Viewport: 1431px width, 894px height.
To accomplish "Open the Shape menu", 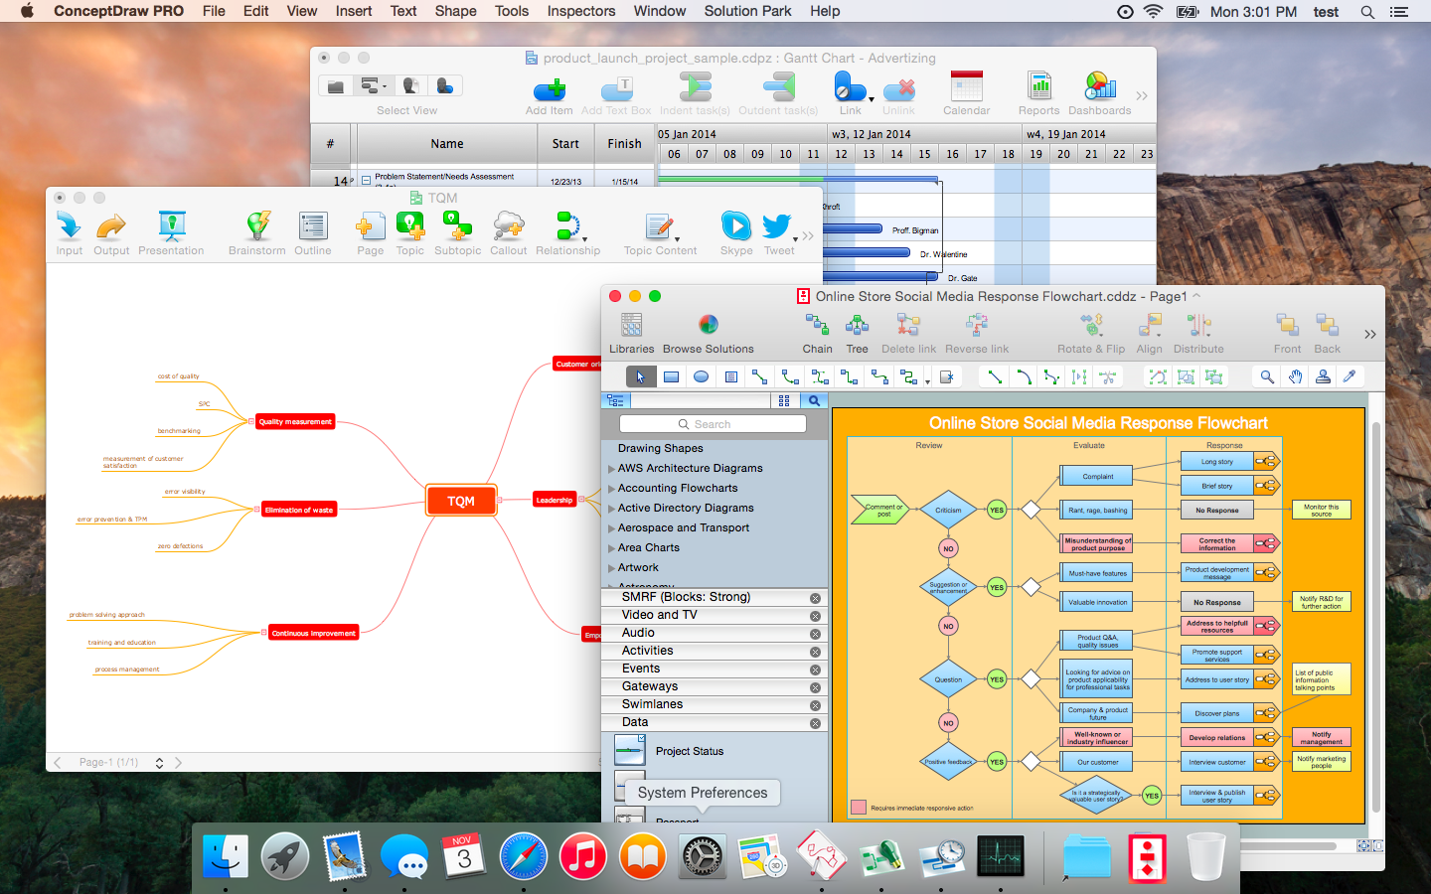I will tap(455, 11).
